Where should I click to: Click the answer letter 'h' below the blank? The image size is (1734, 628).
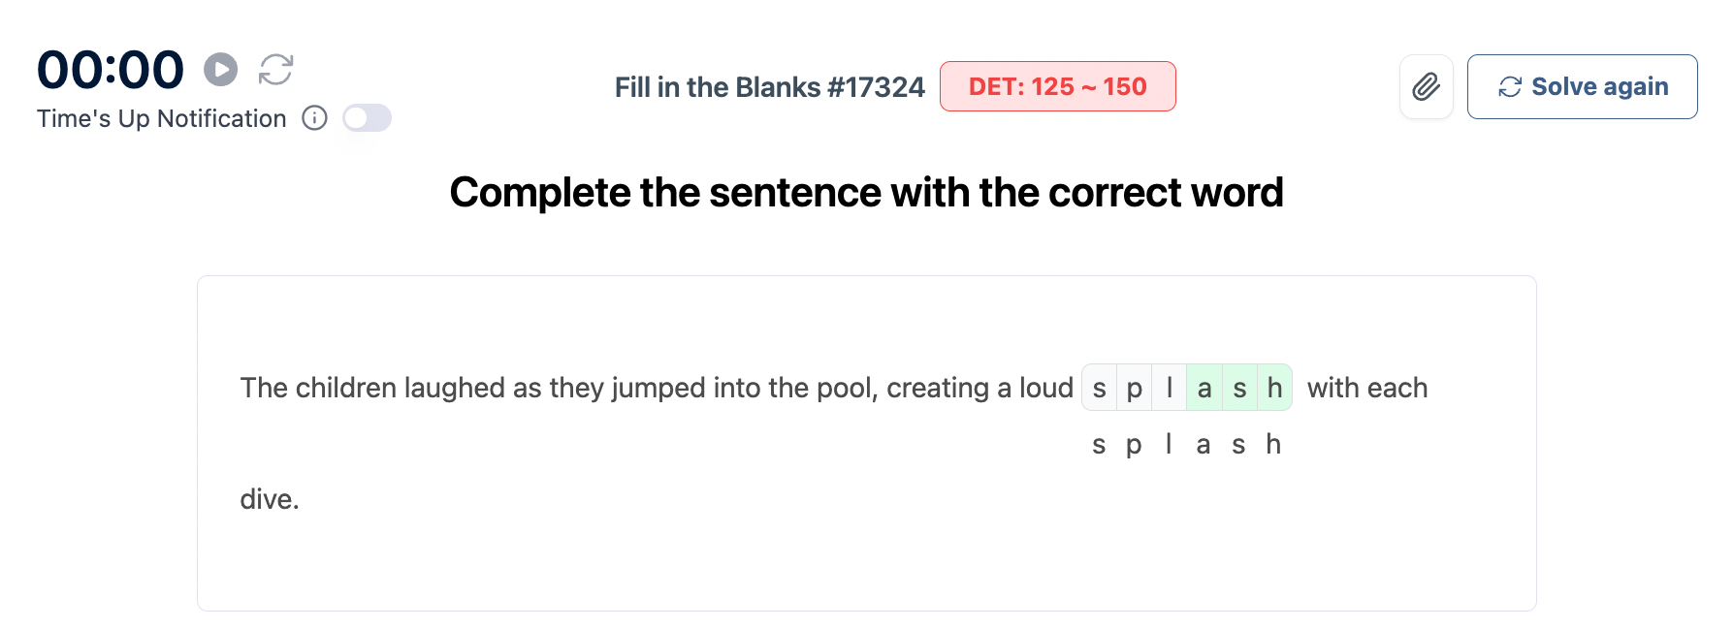tap(1273, 445)
